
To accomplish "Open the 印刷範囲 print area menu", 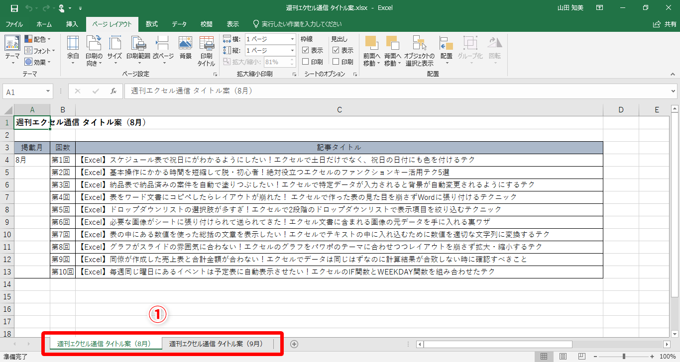I will click(138, 50).
